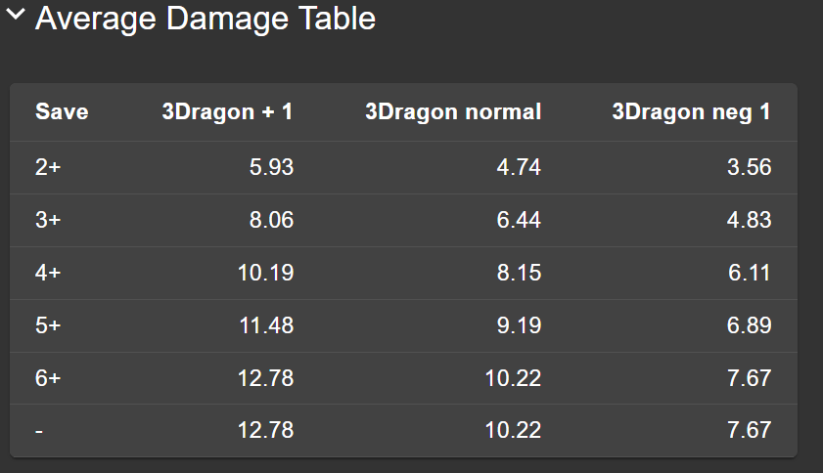Click the 6.44 damage cell

519,220
